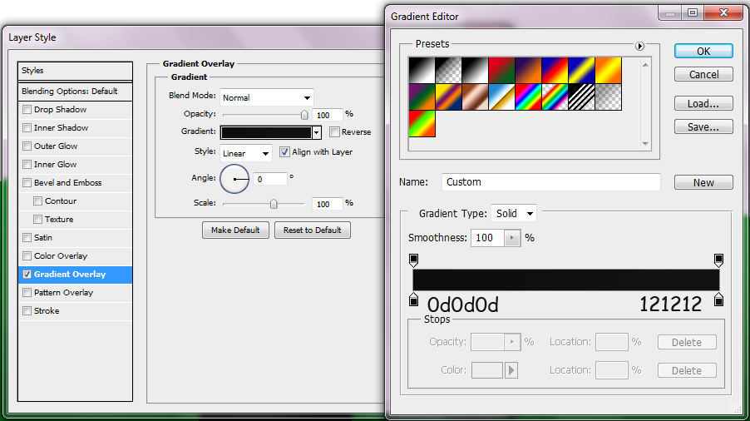Select the black to white gradient preset
The height and width of the screenshot is (421, 750).
pyautogui.click(x=422, y=71)
